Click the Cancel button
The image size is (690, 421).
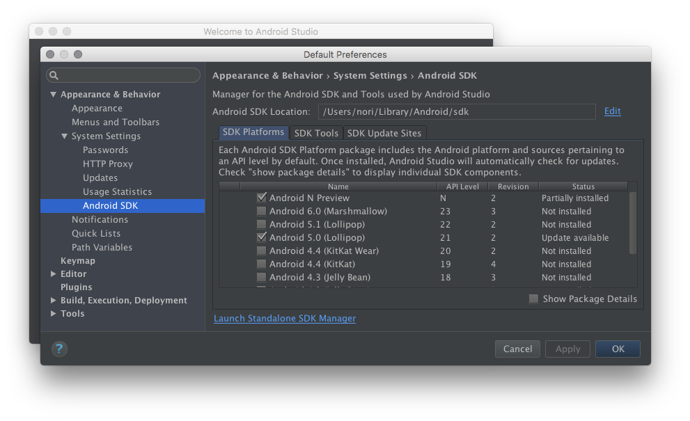517,349
